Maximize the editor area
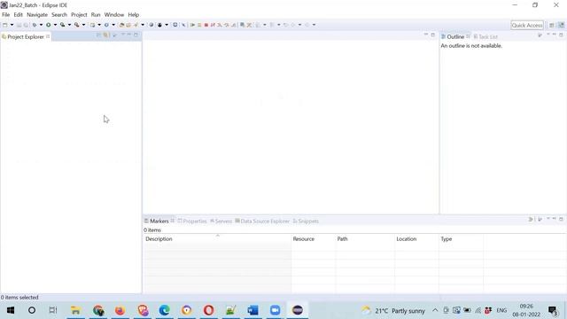This screenshot has height=319, width=567. [433, 35]
